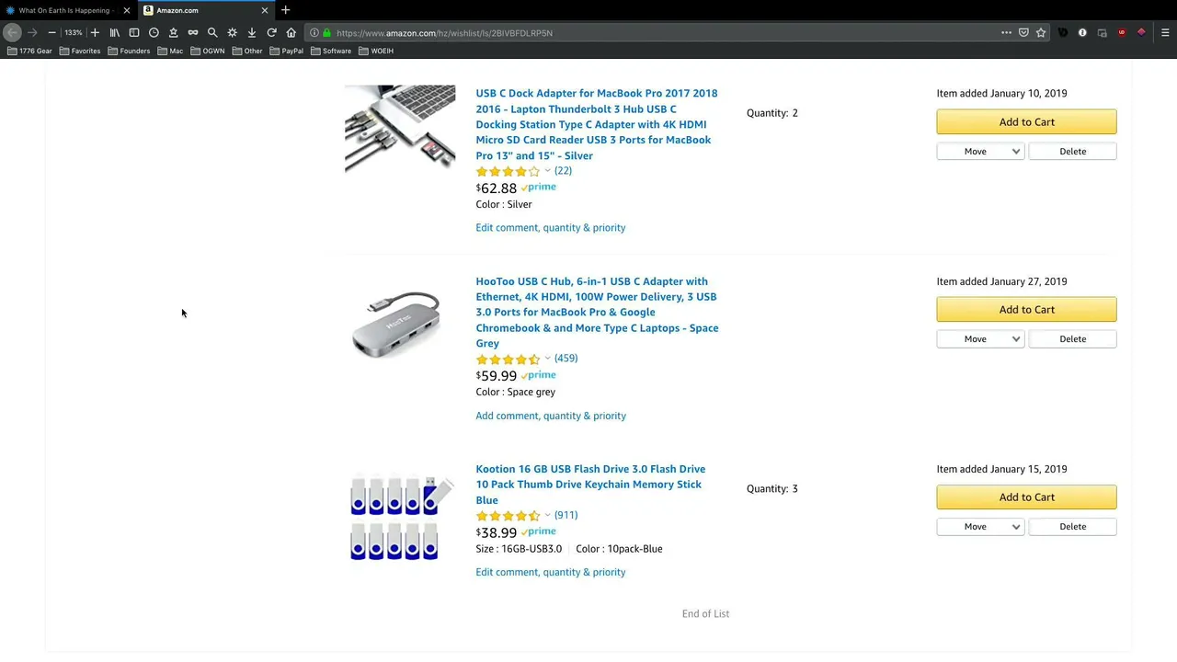
Task: Add the HooToo USB C Hub to cart
Action: pos(1026,310)
